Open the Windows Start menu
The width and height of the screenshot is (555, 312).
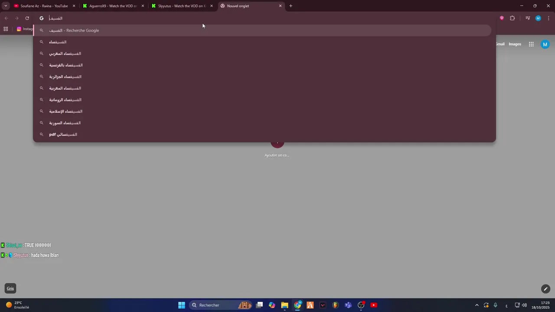point(182,305)
